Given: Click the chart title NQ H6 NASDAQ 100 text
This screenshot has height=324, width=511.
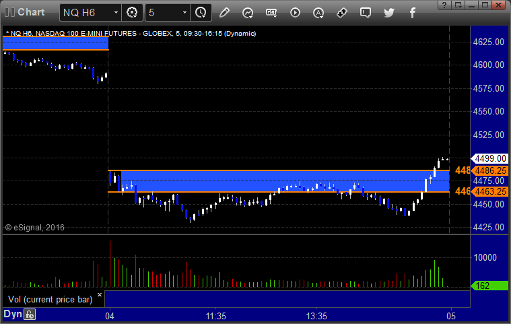Looking at the screenshot, I should (131, 33).
